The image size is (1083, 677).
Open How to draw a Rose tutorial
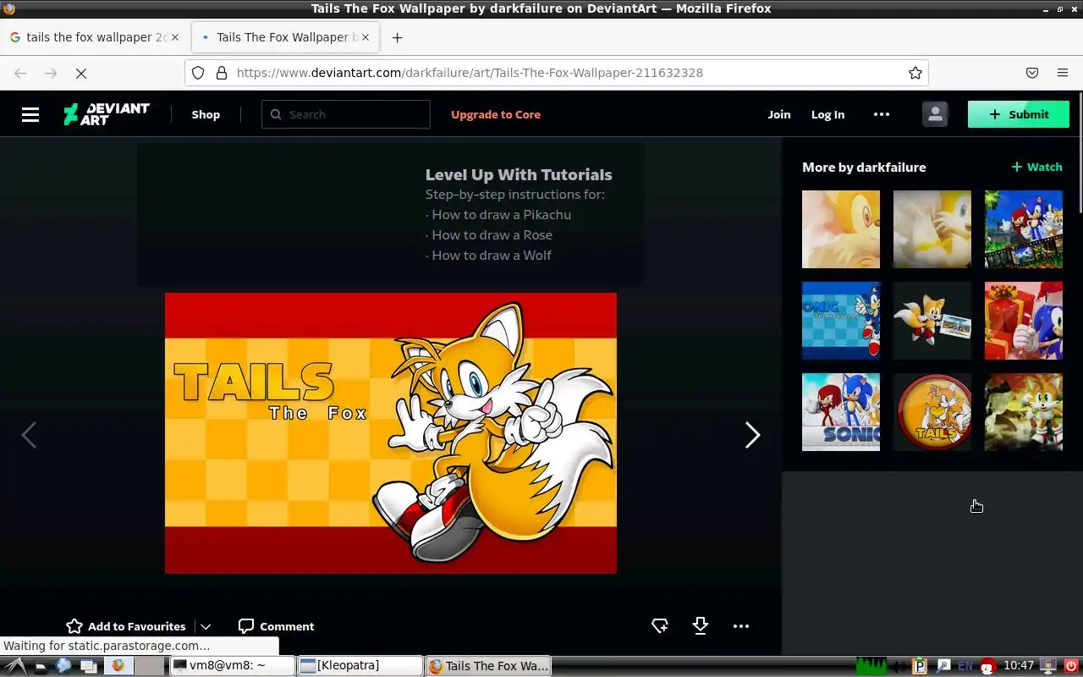492,235
